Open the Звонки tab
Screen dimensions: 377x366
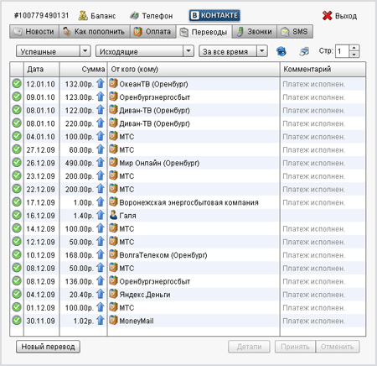click(254, 32)
